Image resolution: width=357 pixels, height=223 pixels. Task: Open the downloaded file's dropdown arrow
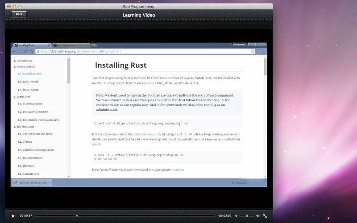tap(51, 182)
